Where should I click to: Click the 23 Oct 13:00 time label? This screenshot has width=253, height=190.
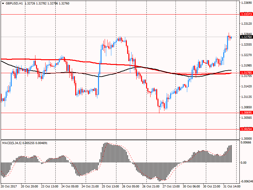(50, 187)
